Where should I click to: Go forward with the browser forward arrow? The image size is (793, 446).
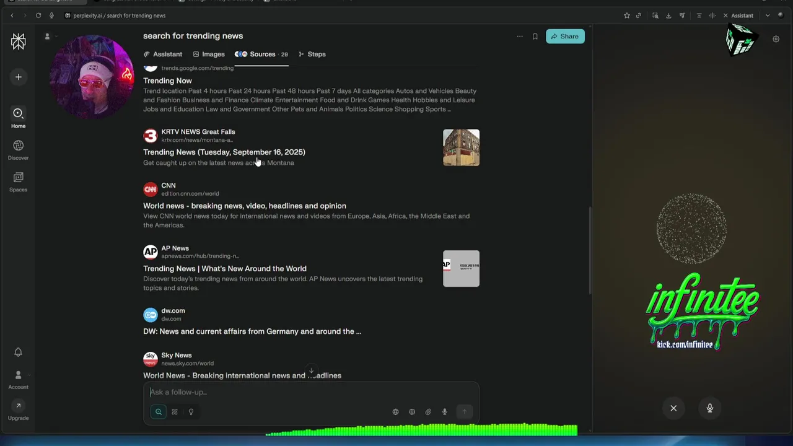pyautogui.click(x=25, y=15)
